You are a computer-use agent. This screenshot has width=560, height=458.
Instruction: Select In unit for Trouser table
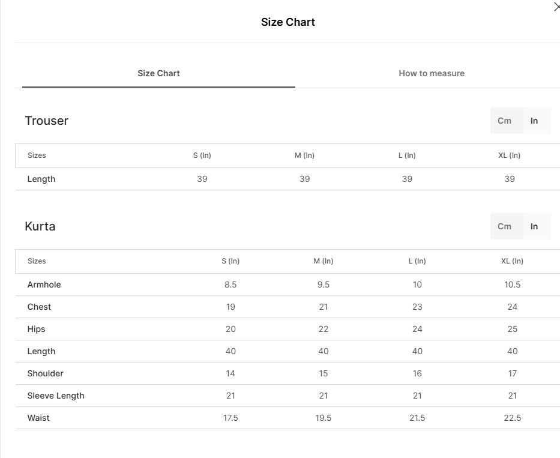[x=534, y=121]
